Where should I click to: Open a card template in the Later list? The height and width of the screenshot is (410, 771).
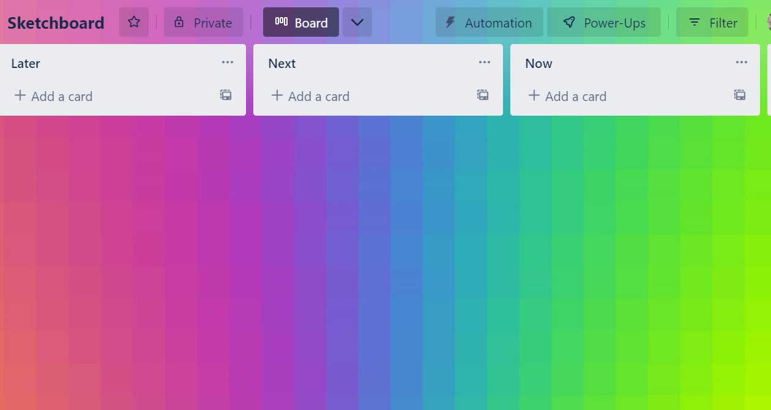pos(225,95)
